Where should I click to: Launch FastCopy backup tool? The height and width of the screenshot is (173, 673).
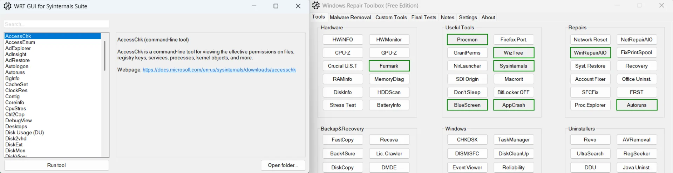pyautogui.click(x=342, y=139)
